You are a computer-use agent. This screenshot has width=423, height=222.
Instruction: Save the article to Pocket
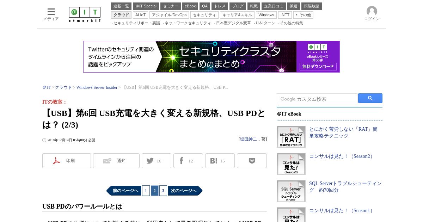click(252, 161)
